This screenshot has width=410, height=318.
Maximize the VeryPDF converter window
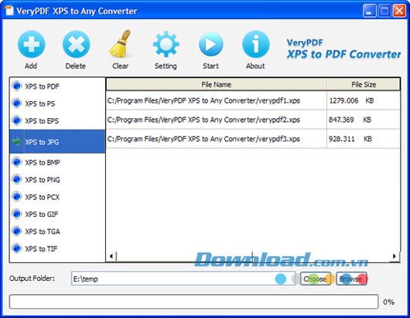click(384, 11)
